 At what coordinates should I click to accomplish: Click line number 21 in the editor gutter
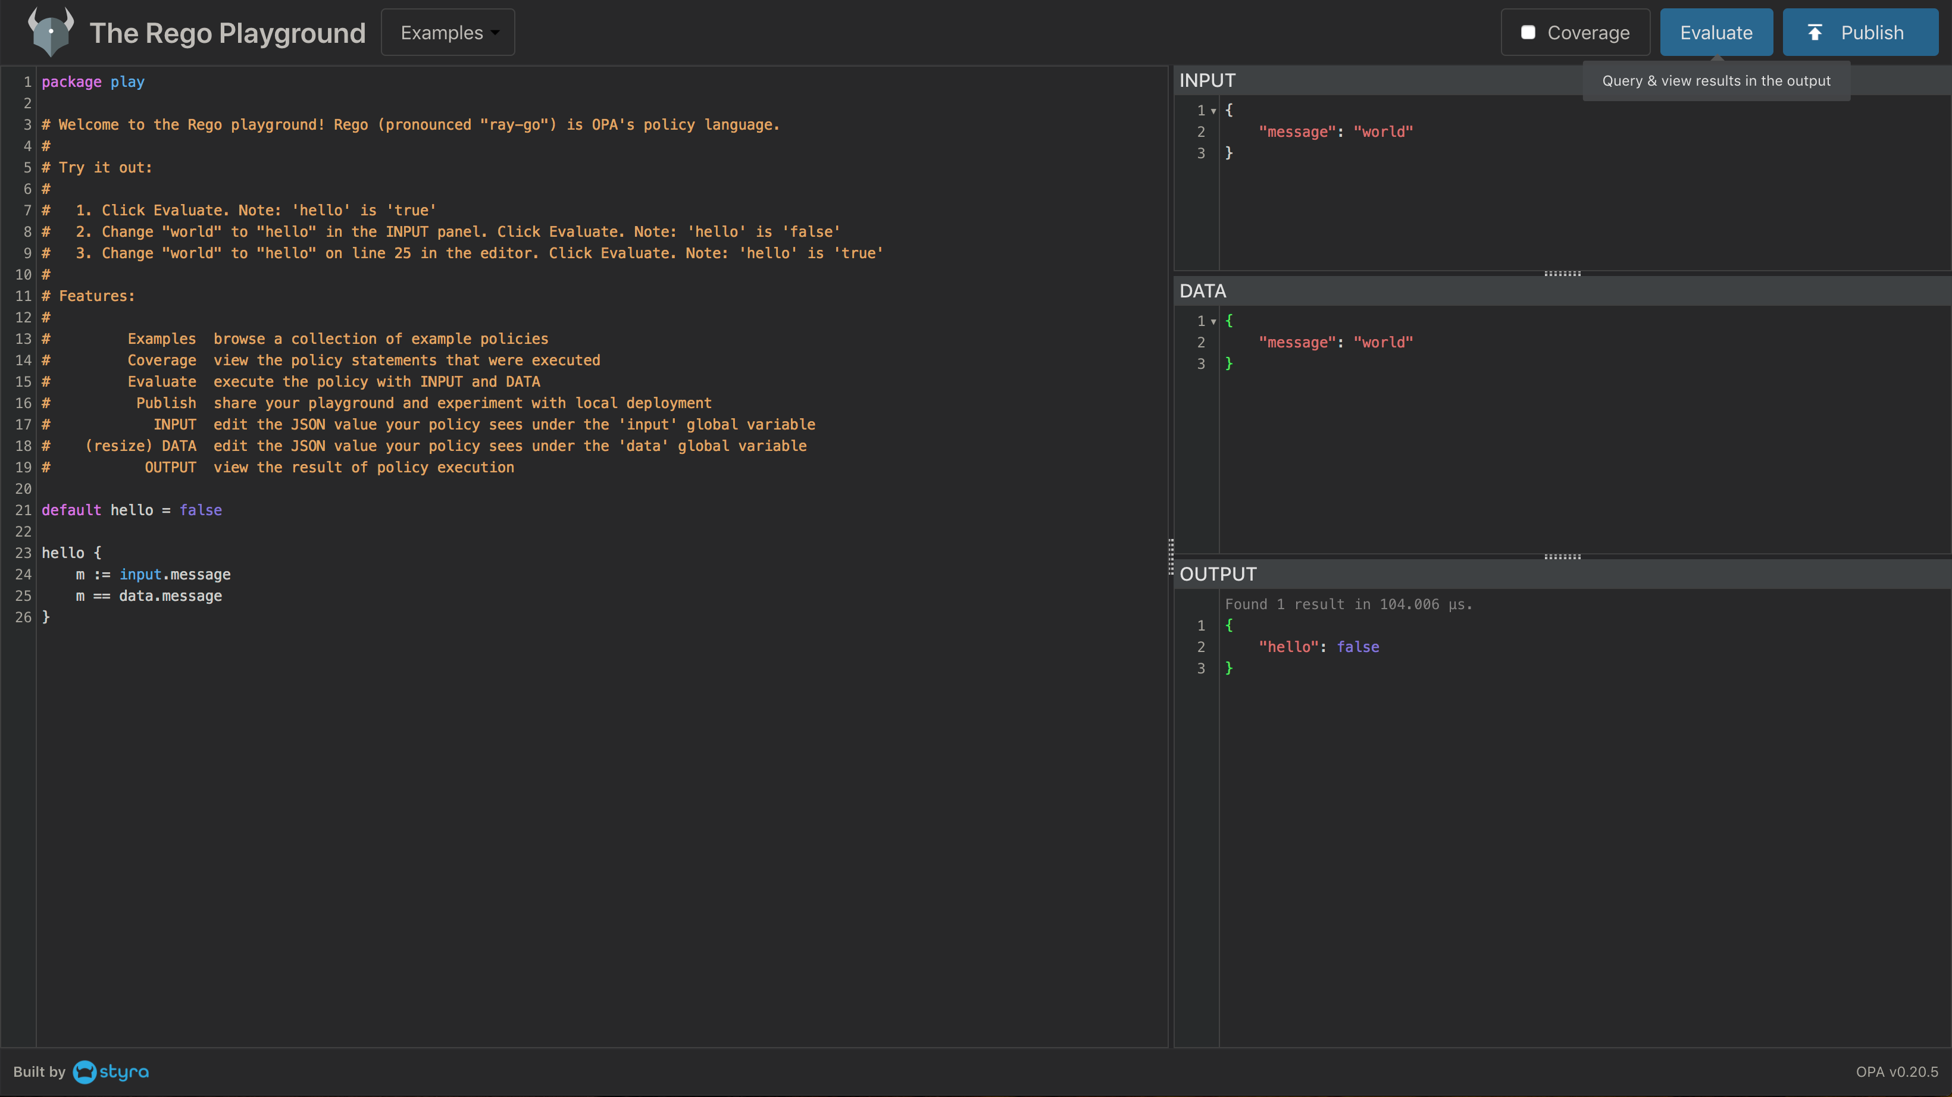23,510
